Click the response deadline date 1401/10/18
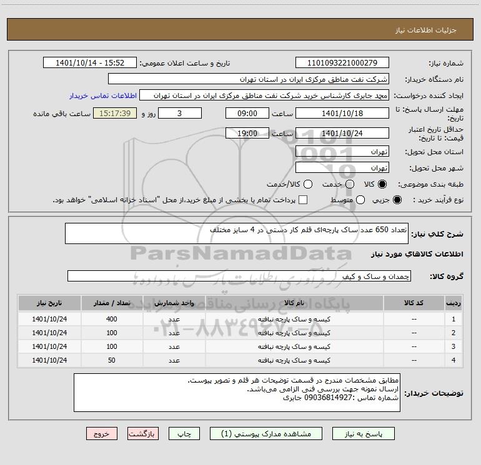 [342, 113]
